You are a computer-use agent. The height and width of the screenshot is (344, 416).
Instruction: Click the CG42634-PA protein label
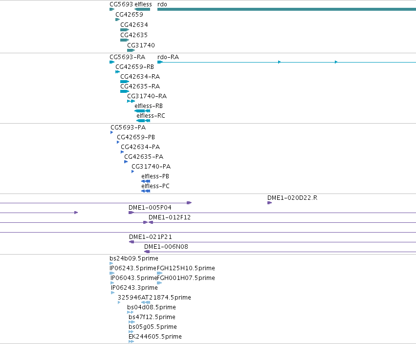point(140,147)
